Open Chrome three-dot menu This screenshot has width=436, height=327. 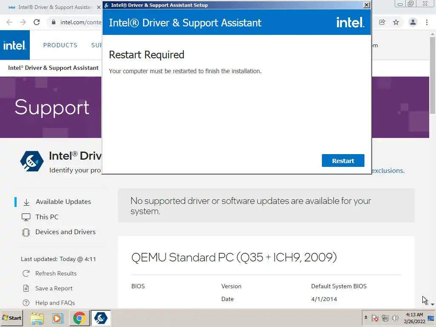(427, 22)
